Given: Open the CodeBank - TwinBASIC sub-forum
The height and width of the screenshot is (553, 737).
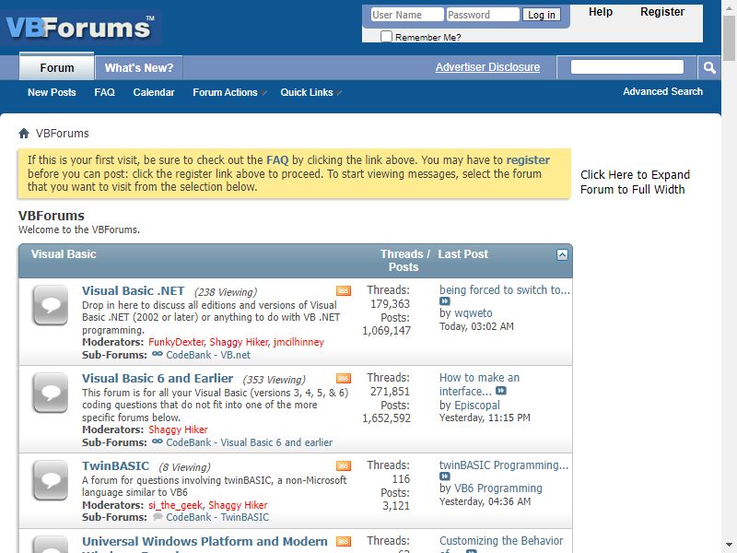Looking at the screenshot, I should coord(217,517).
